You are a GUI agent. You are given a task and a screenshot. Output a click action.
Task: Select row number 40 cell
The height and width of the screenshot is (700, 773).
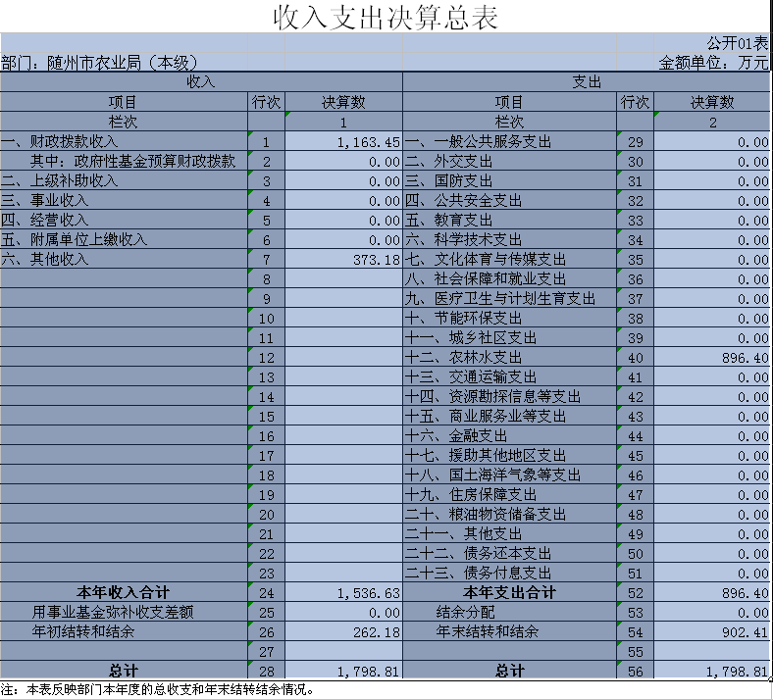click(635, 358)
